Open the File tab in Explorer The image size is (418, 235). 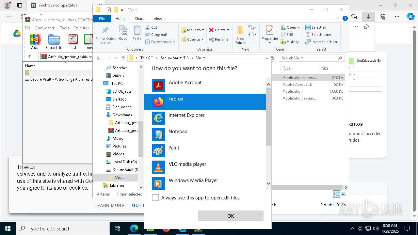coord(102,19)
